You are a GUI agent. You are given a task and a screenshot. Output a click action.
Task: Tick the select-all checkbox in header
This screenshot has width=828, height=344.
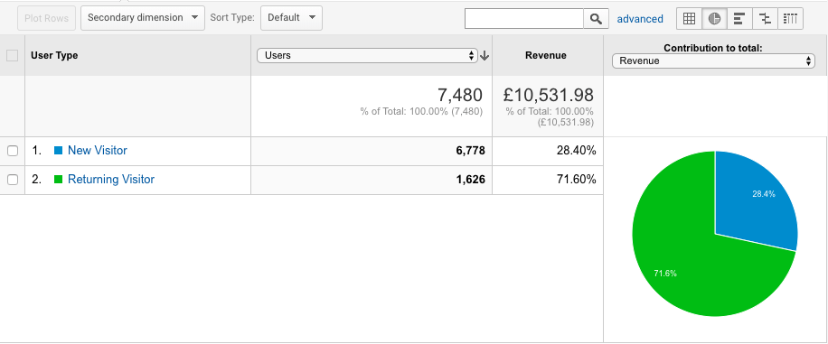[12, 55]
